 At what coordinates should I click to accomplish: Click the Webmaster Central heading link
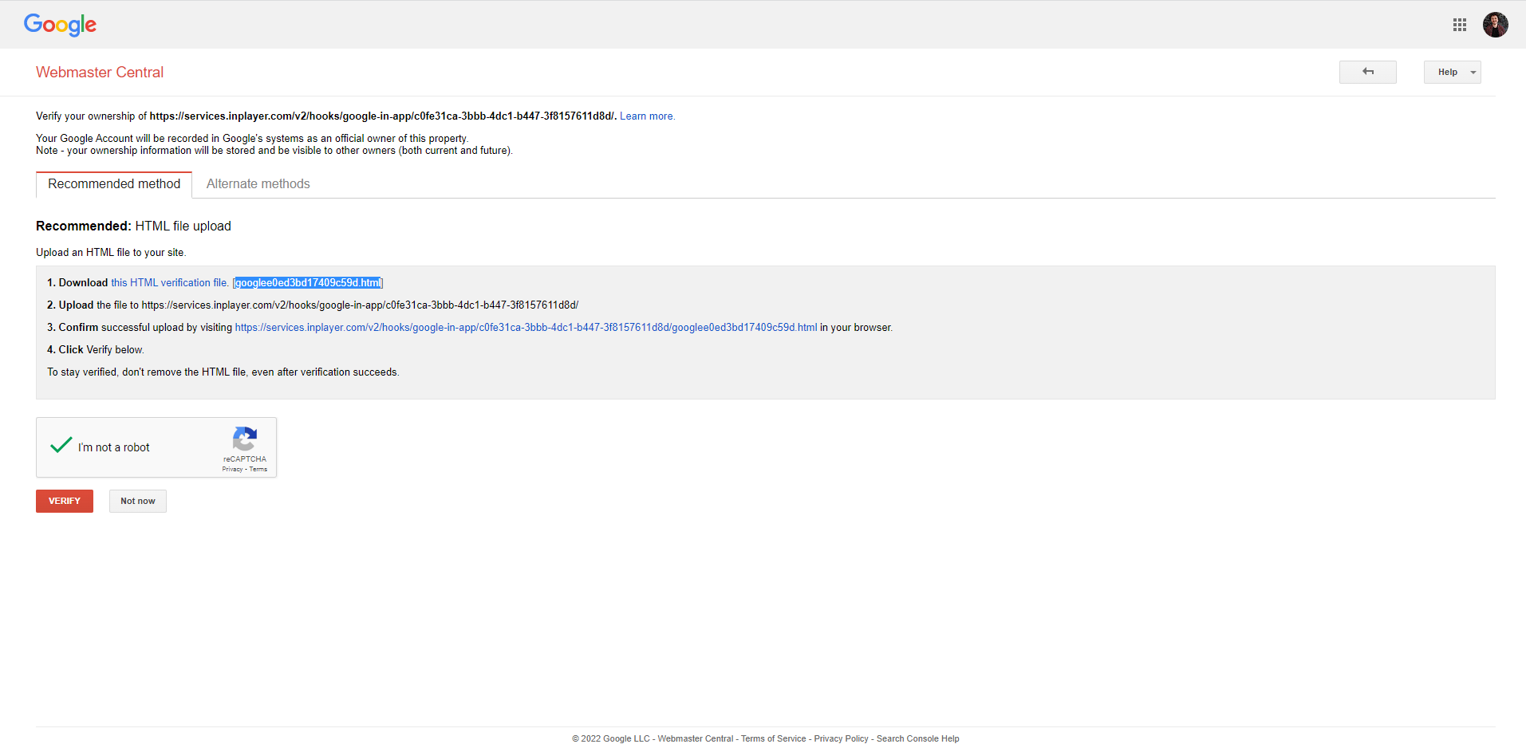(x=100, y=73)
